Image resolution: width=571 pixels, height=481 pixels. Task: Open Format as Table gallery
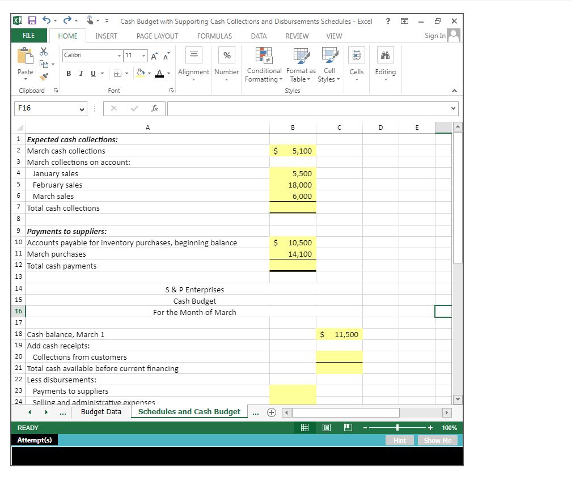301,65
